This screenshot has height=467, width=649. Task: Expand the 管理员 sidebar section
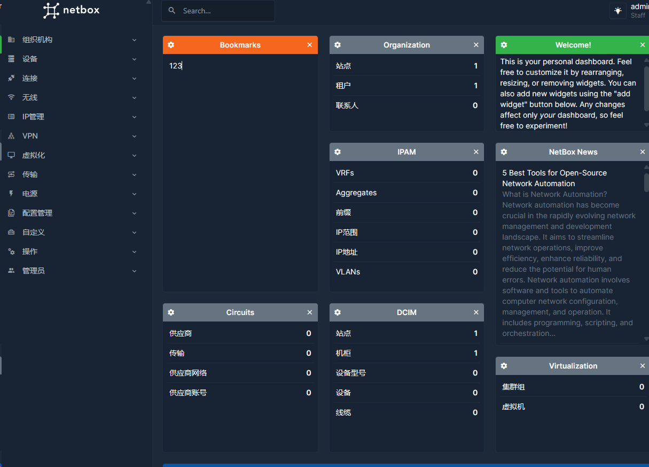pyautogui.click(x=134, y=271)
